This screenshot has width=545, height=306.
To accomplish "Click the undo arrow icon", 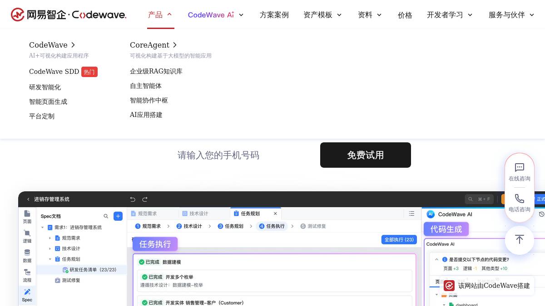I will [133, 199].
